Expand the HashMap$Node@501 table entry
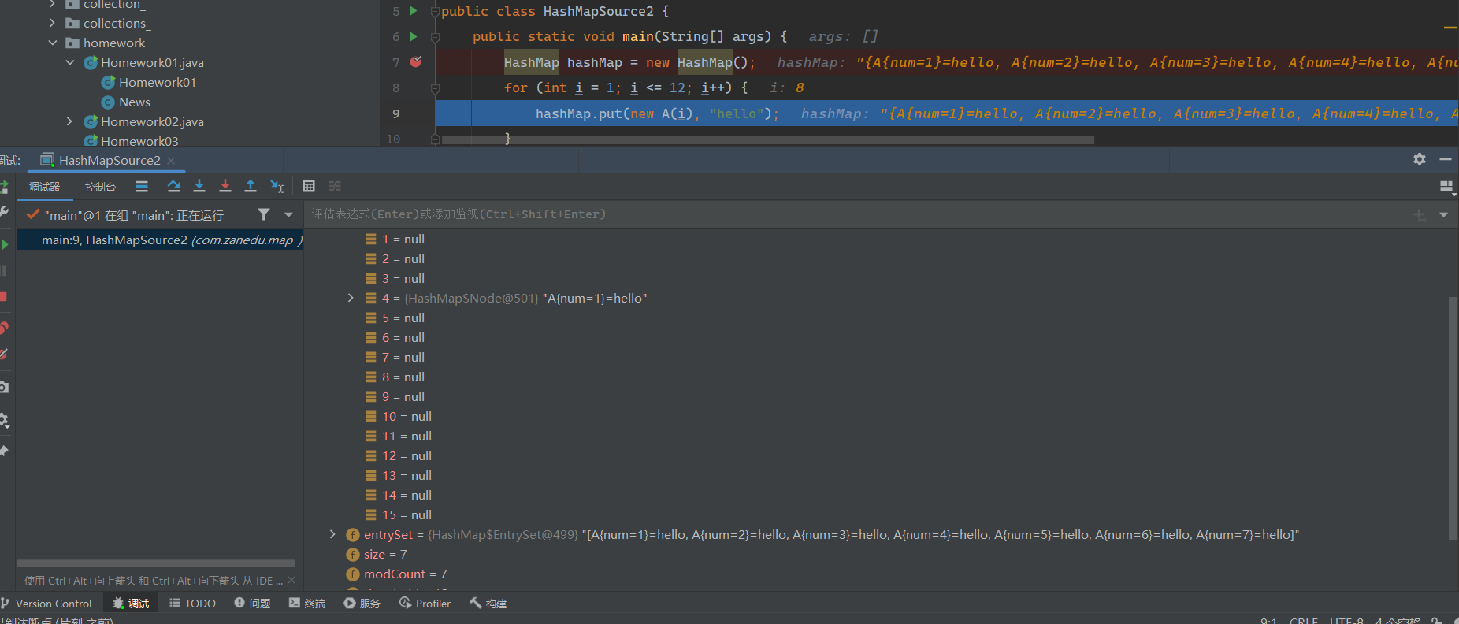The height and width of the screenshot is (624, 1459). [351, 298]
